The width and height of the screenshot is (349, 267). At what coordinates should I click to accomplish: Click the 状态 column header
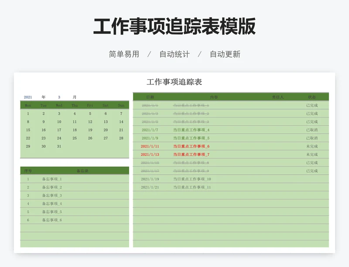pyautogui.click(x=312, y=97)
